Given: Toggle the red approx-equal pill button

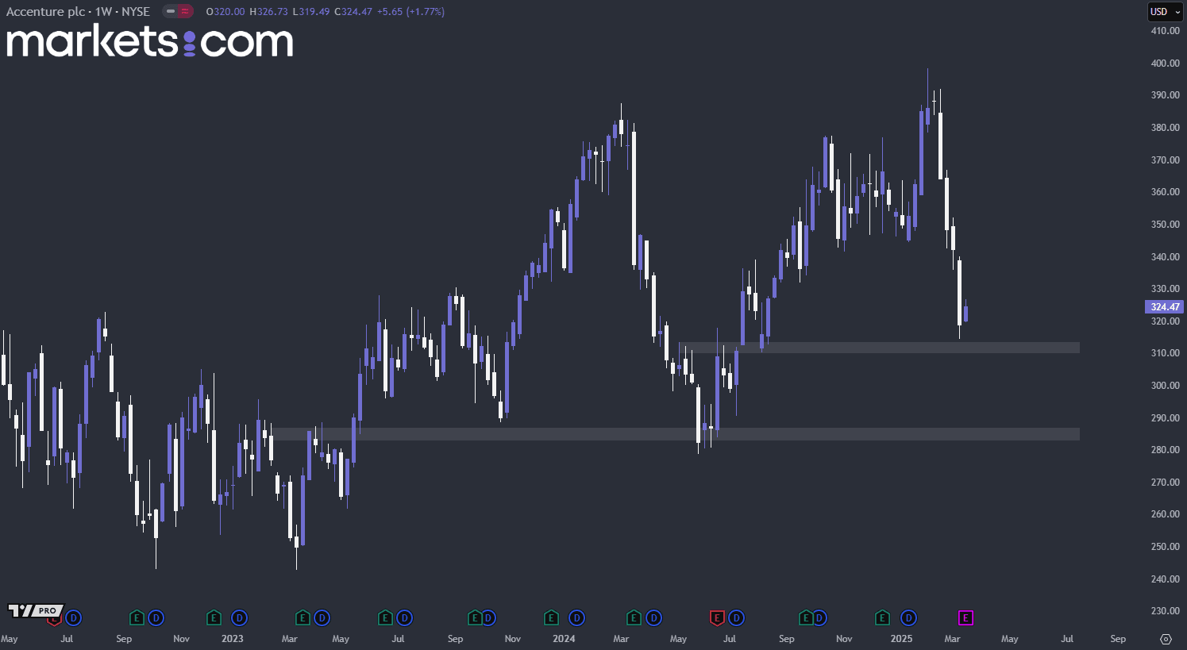Looking at the screenshot, I should 185,12.
